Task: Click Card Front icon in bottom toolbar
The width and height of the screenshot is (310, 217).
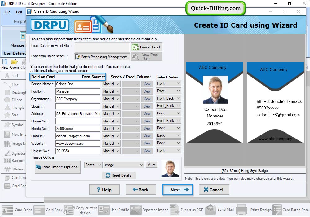Action: 7,210
